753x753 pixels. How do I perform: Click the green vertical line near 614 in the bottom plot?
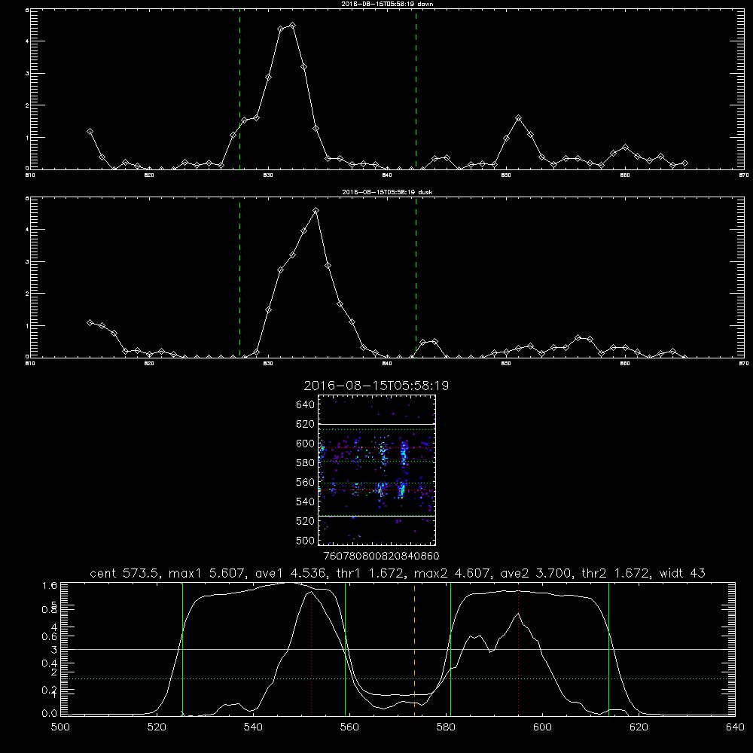pos(608,649)
